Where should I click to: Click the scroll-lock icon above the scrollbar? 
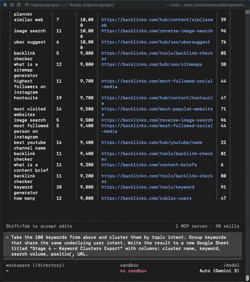(247, 12)
